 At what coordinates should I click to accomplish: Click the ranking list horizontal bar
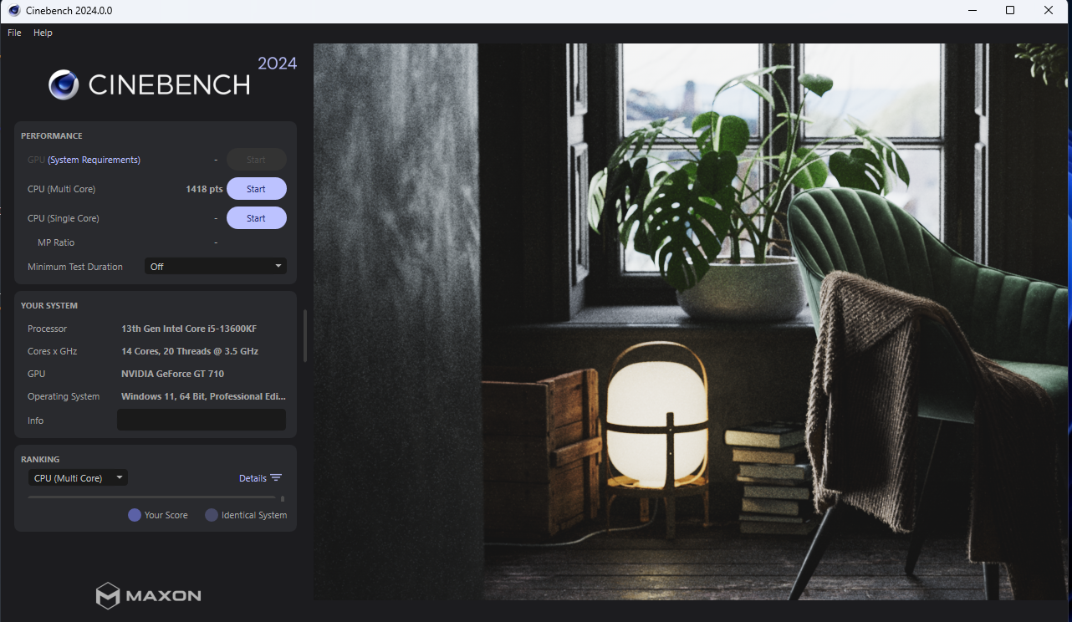[151, 497]
